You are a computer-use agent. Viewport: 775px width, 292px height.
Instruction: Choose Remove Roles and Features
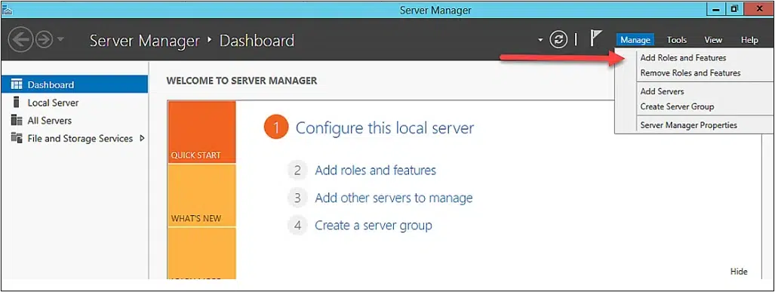pyautogui.click(x=690, y=73)
